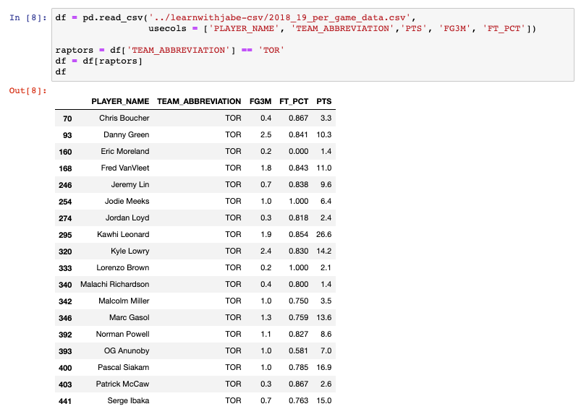Click the FG3M column header
Screen dimensions: 581x409
coord(260,101)
